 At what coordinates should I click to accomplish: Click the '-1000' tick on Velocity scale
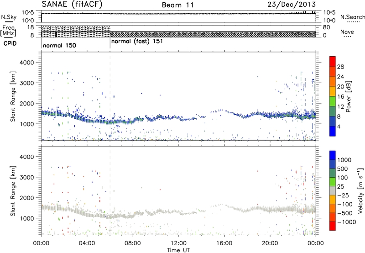tap(346, 222)
